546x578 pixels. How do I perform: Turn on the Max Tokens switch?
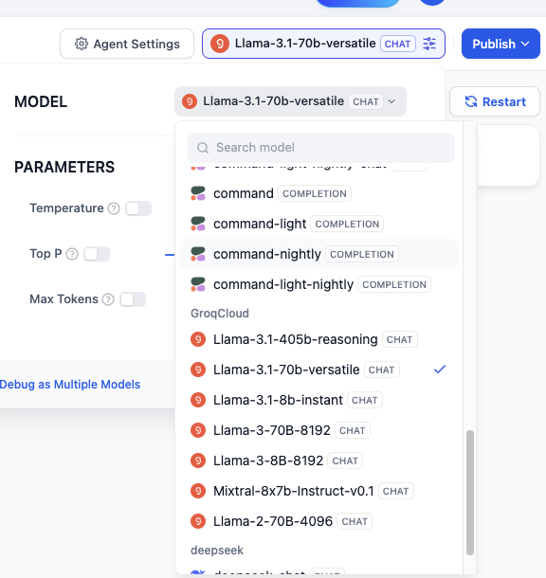(133, 299)
